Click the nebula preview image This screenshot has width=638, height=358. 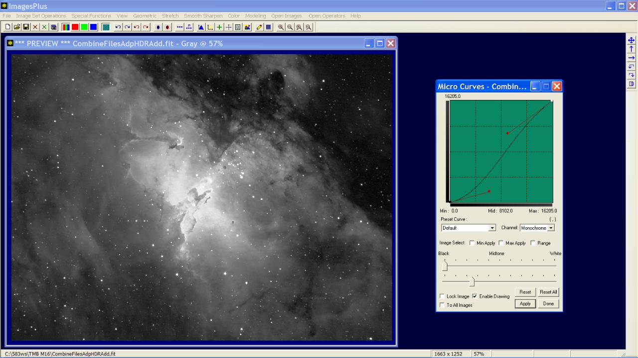[201, 197]
